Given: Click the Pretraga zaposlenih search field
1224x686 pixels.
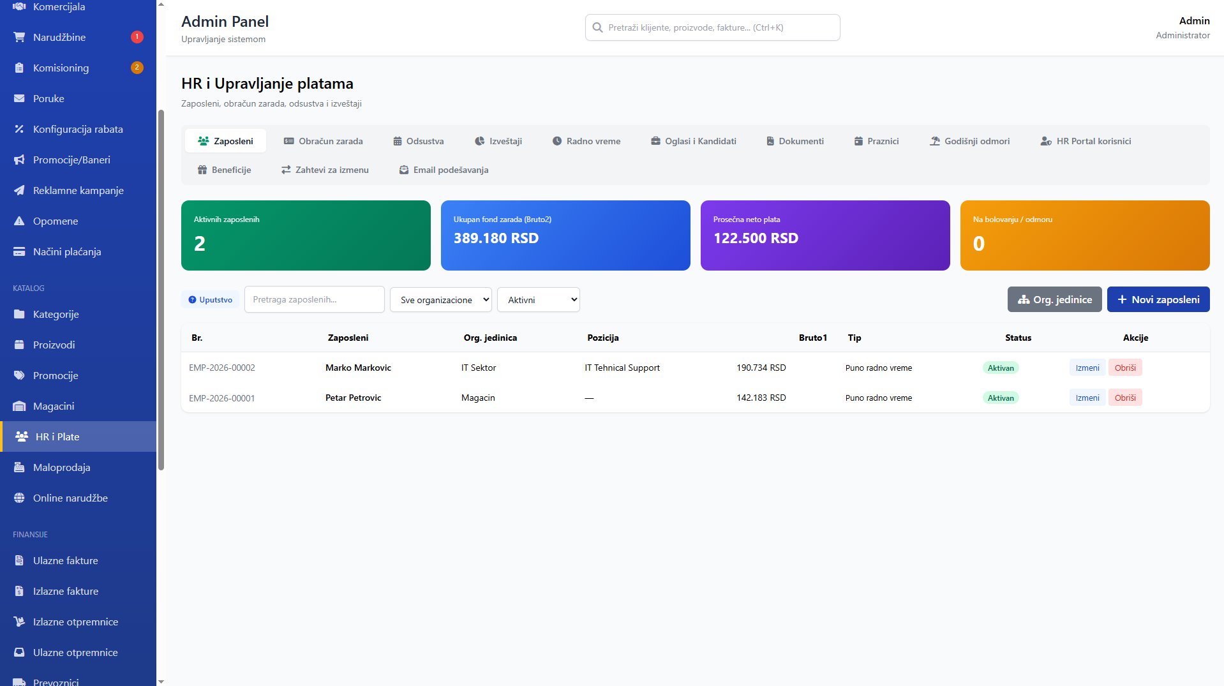Looking at the screenshot, I should [x=315, y=299].
